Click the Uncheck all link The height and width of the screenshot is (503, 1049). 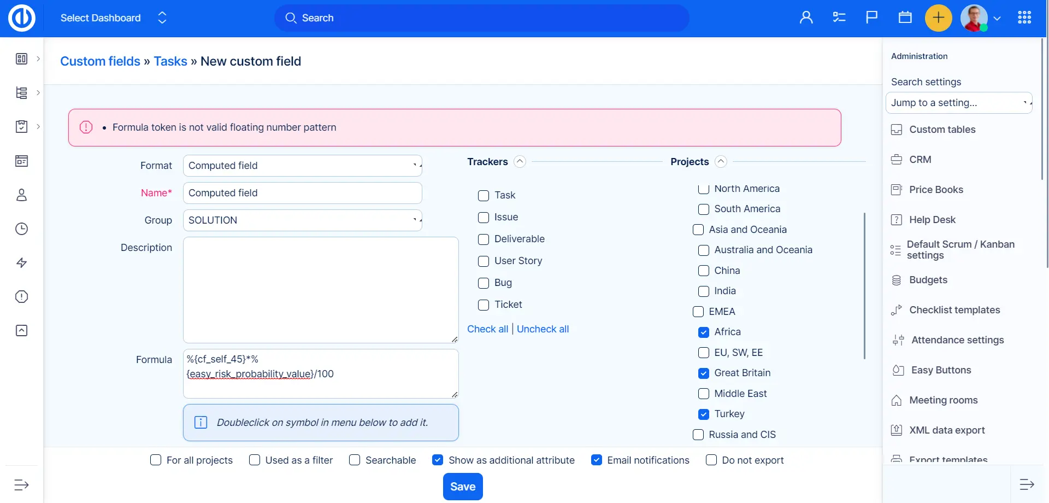point(543,329)
